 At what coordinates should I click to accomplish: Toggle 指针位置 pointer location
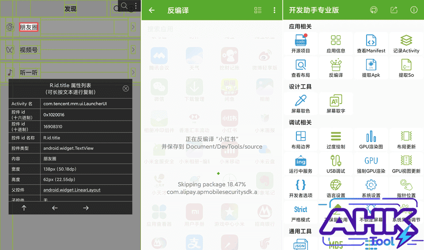click(x=406, y=188)
